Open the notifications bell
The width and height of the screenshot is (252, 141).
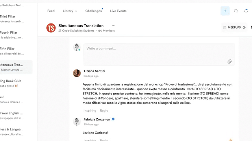point(246,11)
